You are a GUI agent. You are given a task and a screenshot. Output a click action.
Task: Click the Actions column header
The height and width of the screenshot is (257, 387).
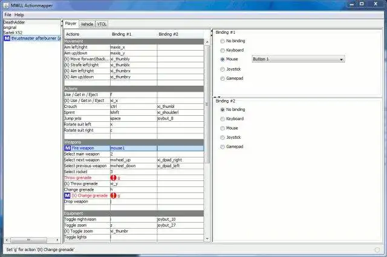click(x=87, y=34)
